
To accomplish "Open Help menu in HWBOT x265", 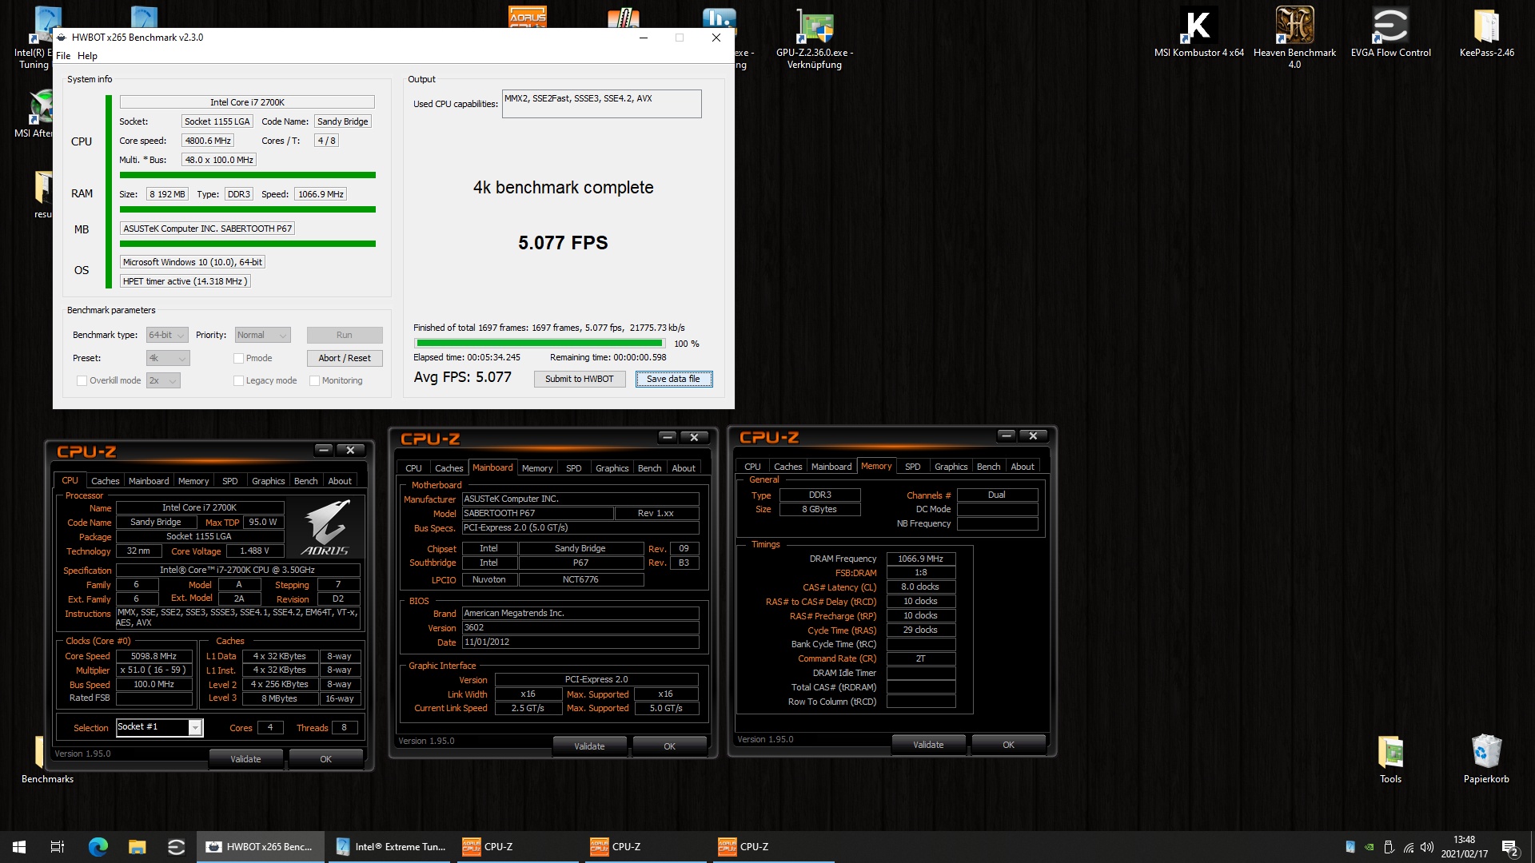I will point(87,56).
